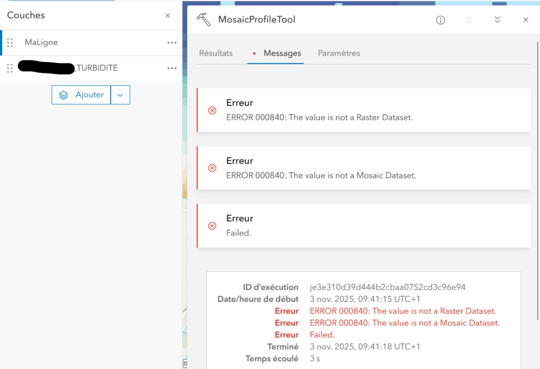This screenshot has height=369, width=540.
Task: Open the tool information icon
Action: [440, 20]
